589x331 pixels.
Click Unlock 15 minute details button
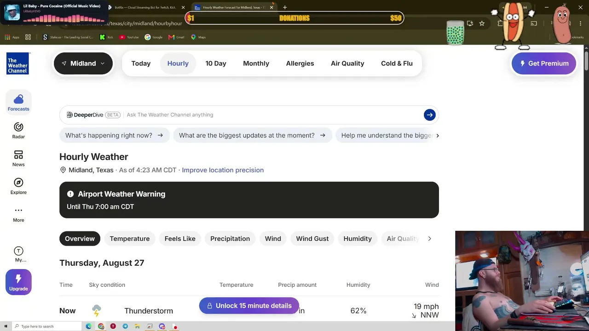point(249,306)
